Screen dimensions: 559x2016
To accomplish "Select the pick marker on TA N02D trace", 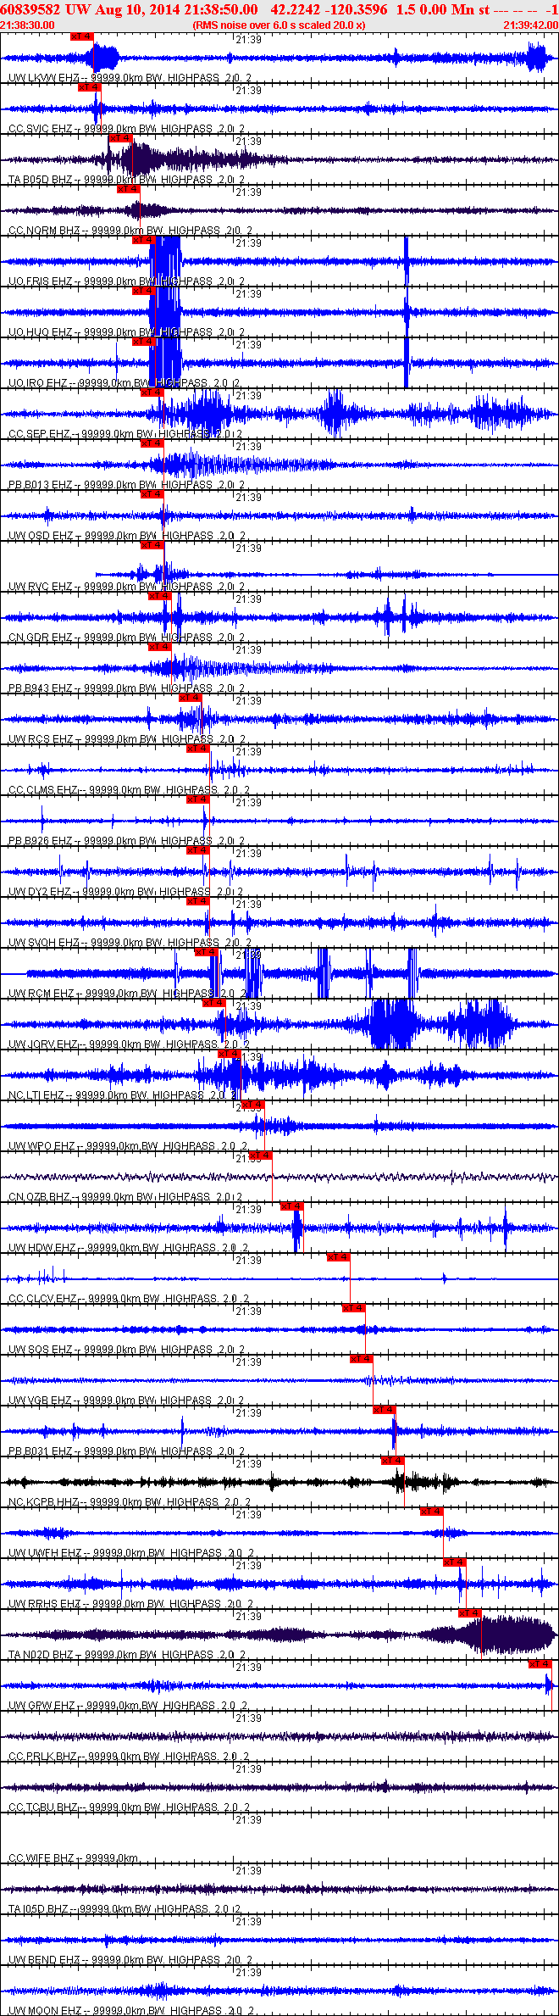I will click(470, 1613).
